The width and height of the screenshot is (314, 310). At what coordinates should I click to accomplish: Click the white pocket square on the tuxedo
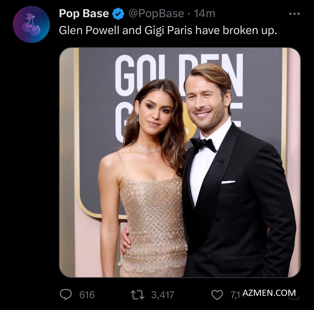point(228,182)
